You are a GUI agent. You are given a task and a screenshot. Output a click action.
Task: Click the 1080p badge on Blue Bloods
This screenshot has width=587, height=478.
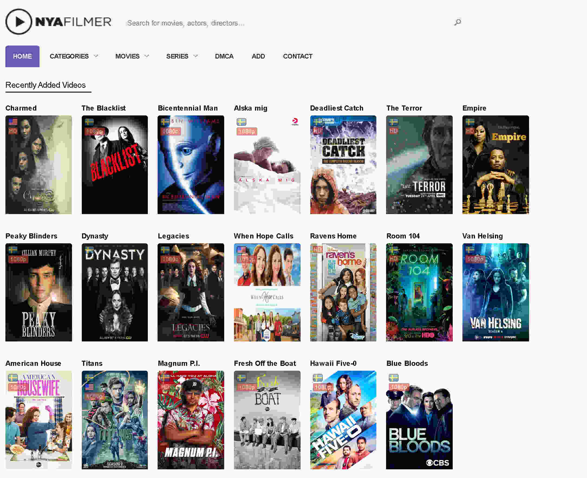[x=399, y=387]
